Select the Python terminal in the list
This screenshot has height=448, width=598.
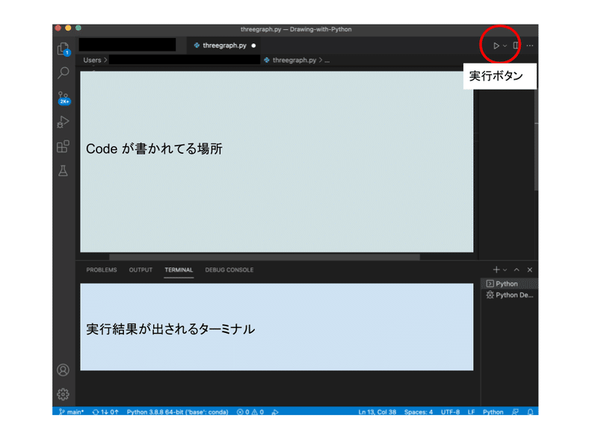tap(510, 284)
